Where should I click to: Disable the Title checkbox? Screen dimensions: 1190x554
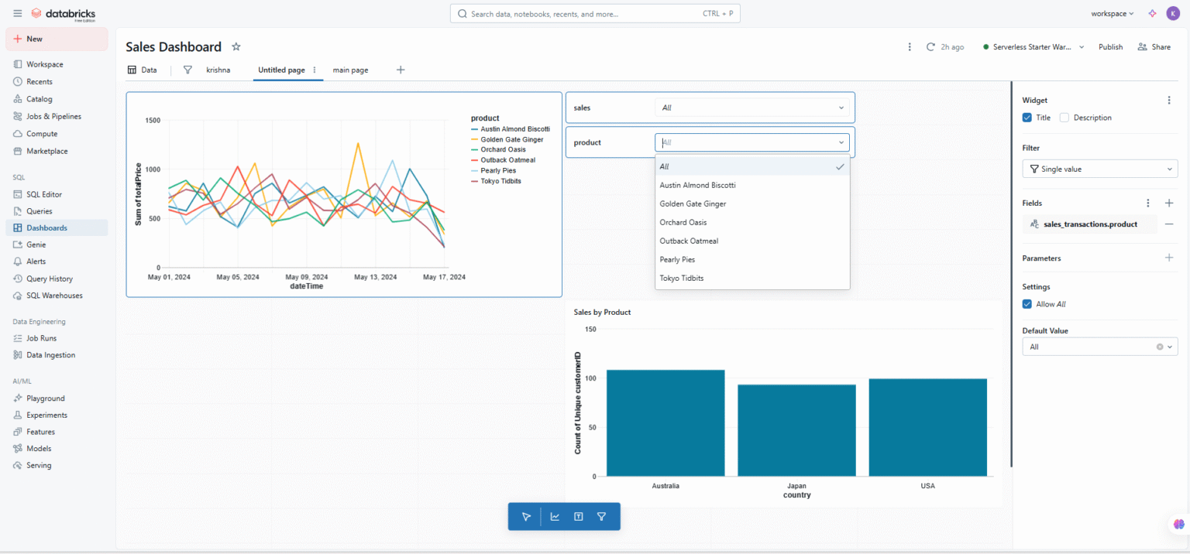(x=1027, y=117)
